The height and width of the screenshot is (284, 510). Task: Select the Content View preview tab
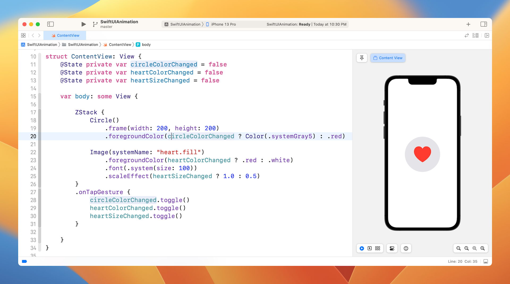(x=388, y=58)
